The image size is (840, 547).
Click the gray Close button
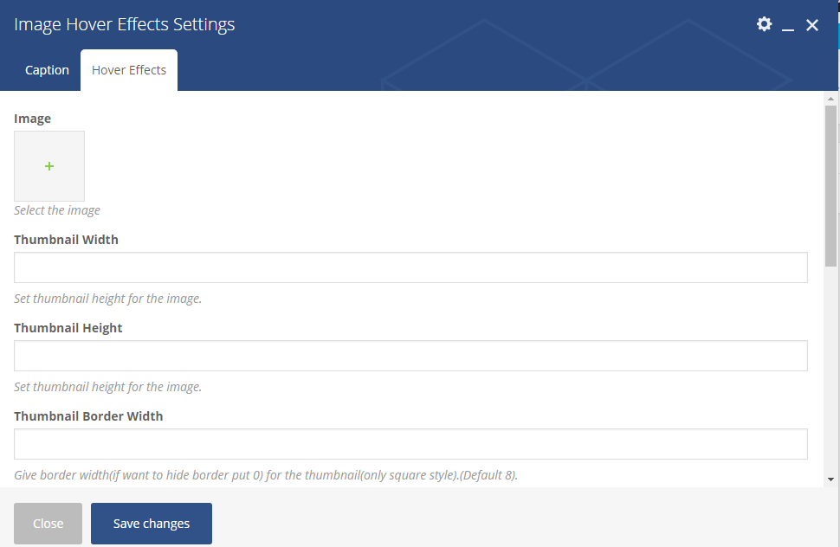(48, 524)
